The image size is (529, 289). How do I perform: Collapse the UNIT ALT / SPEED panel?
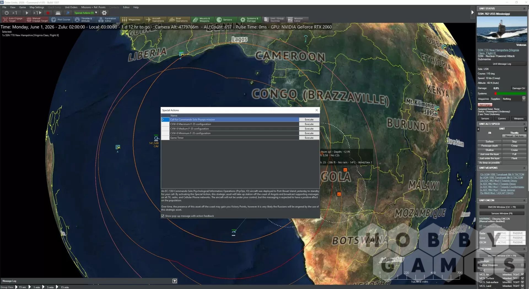click(x=524, y=124)
